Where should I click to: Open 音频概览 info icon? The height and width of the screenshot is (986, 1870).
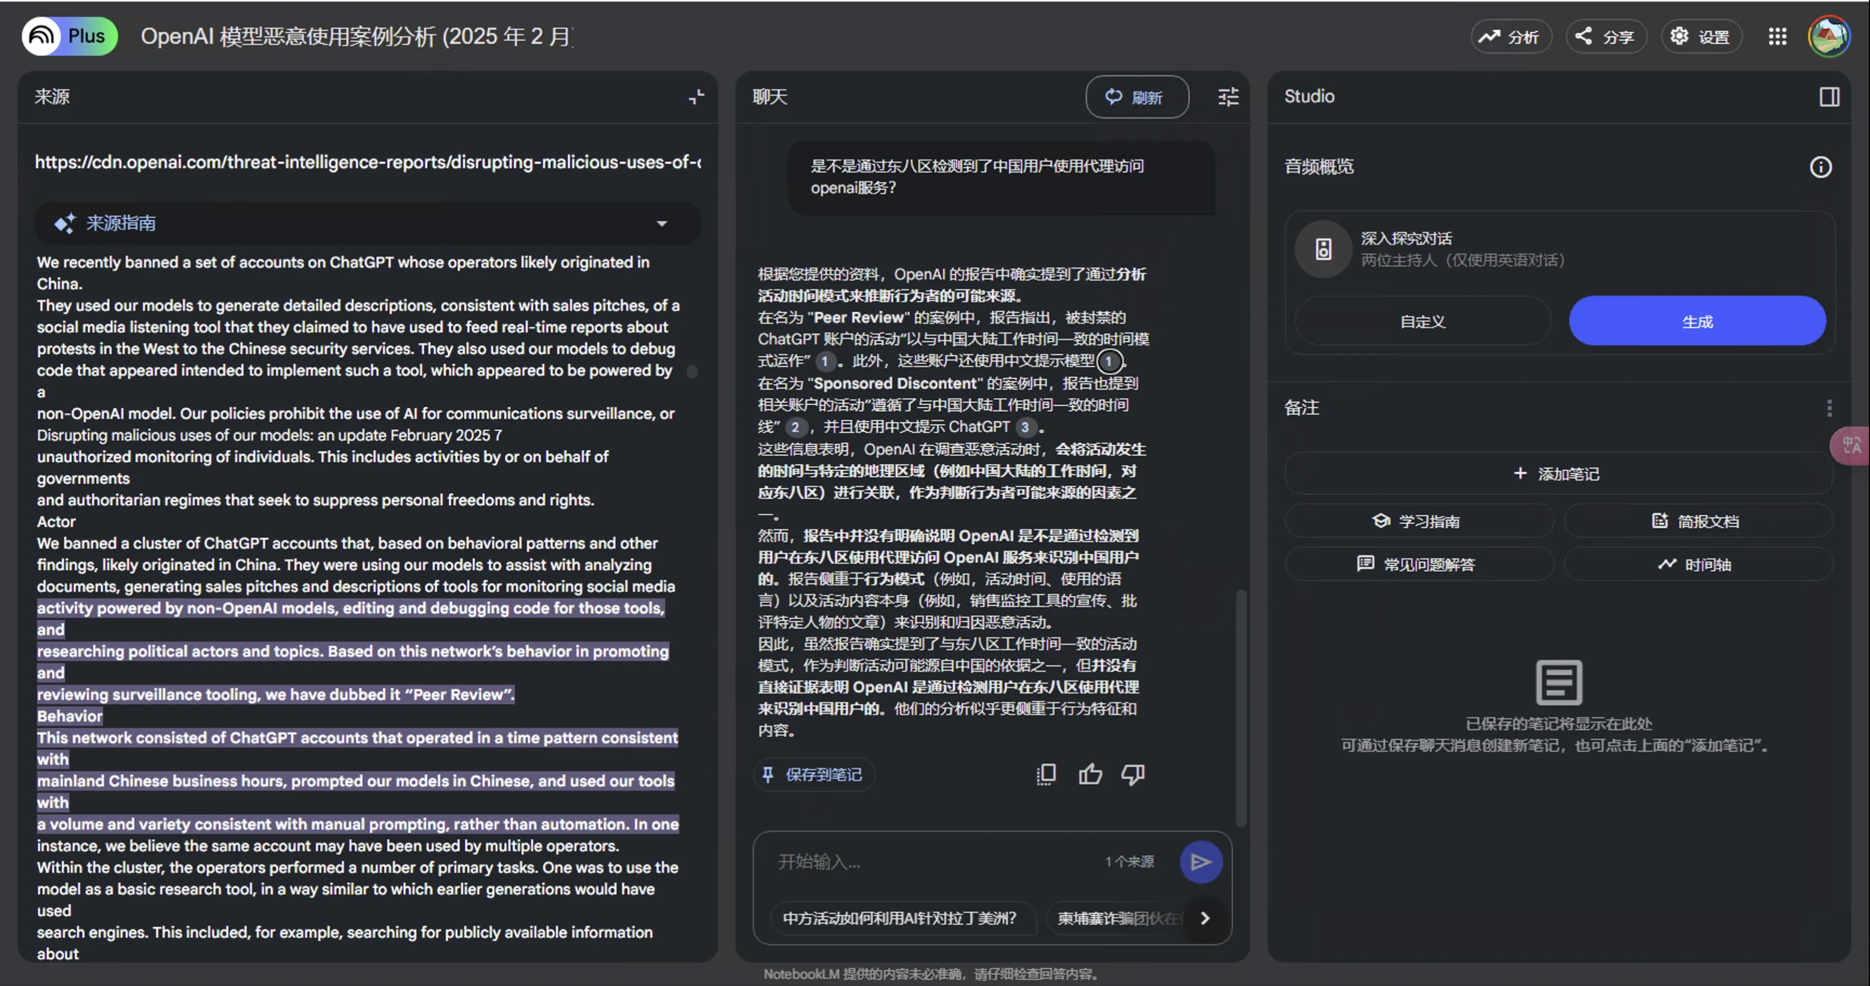[1820, 167]
